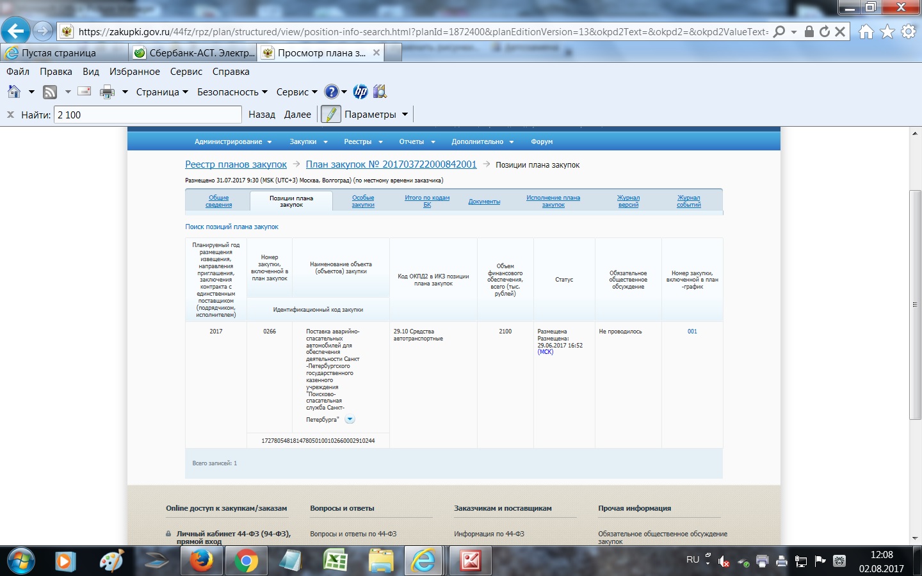Click the RSS feeds icon

(x=50, y=92)
